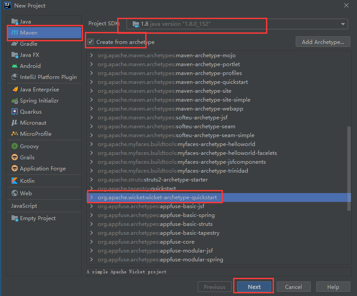Click the SDK folder icon in Project SDK field

136,24
